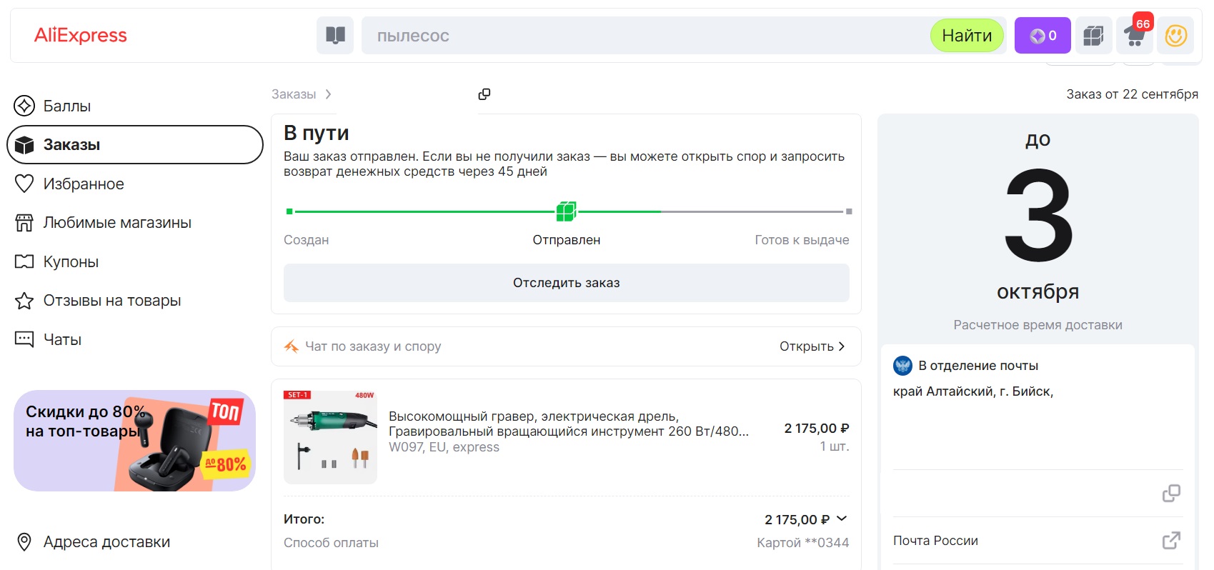Click the Избранное heart icon

(24, 184)
